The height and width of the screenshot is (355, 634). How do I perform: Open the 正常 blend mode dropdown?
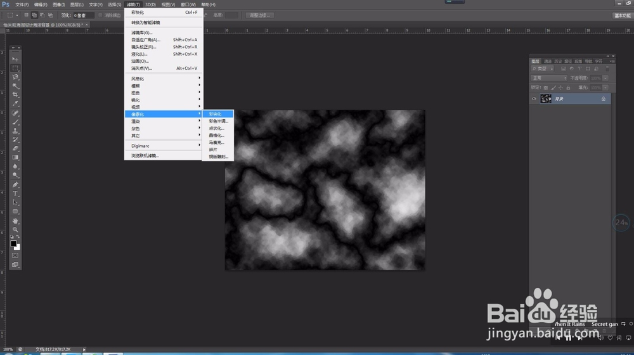[549, 78]
